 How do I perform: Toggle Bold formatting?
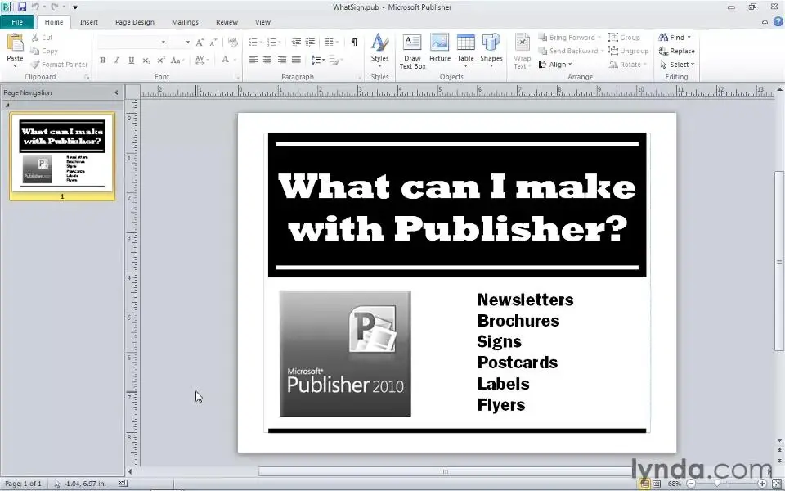tap(103, 60)
